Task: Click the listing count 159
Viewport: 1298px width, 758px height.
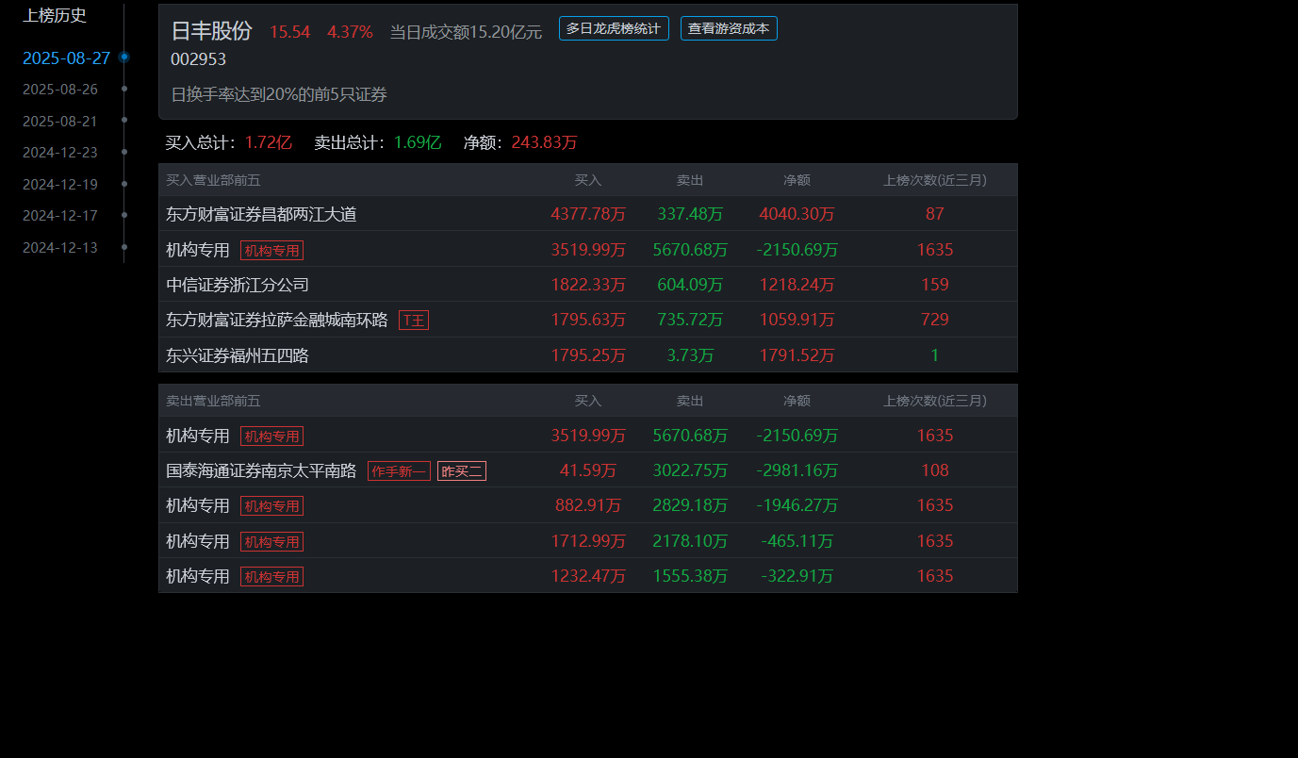Action: tap(935, 285)
